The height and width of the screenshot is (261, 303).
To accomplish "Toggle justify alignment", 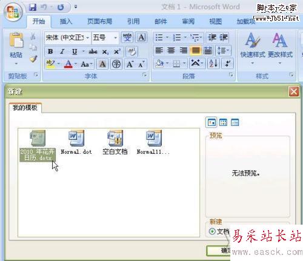I will (x=196, y=50).
